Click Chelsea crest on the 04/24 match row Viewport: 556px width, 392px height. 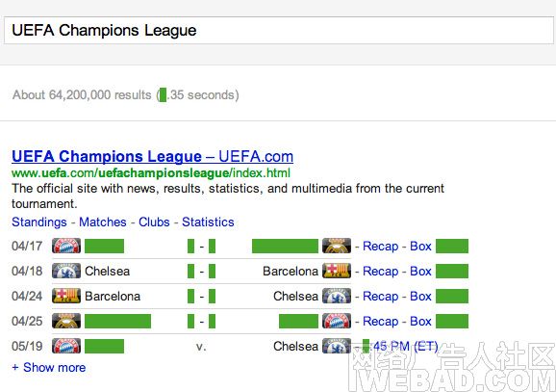337,296
